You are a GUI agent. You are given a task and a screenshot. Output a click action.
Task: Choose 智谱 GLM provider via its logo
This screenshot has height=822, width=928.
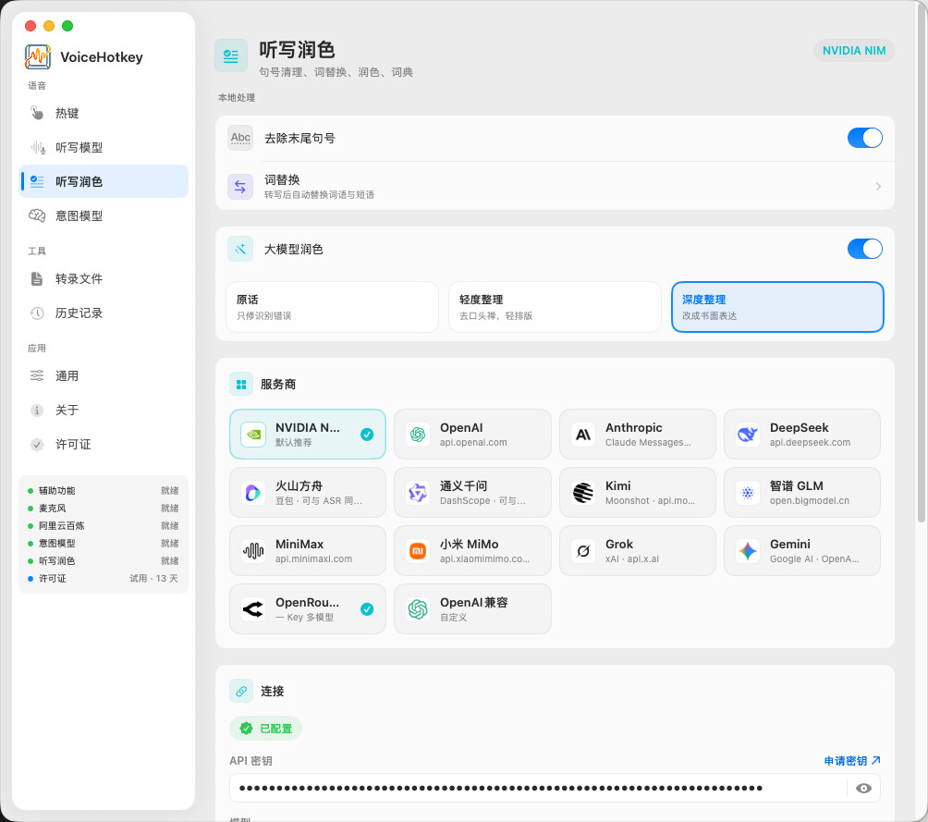[748, 492]
